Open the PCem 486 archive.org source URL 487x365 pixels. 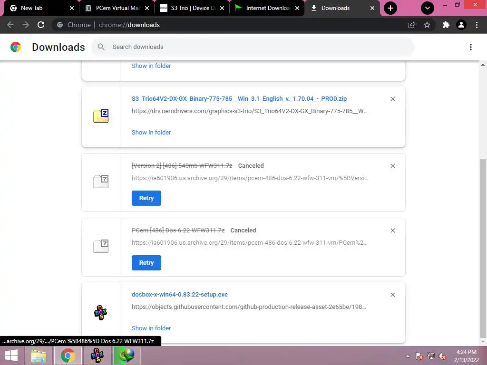pos(249,243)
